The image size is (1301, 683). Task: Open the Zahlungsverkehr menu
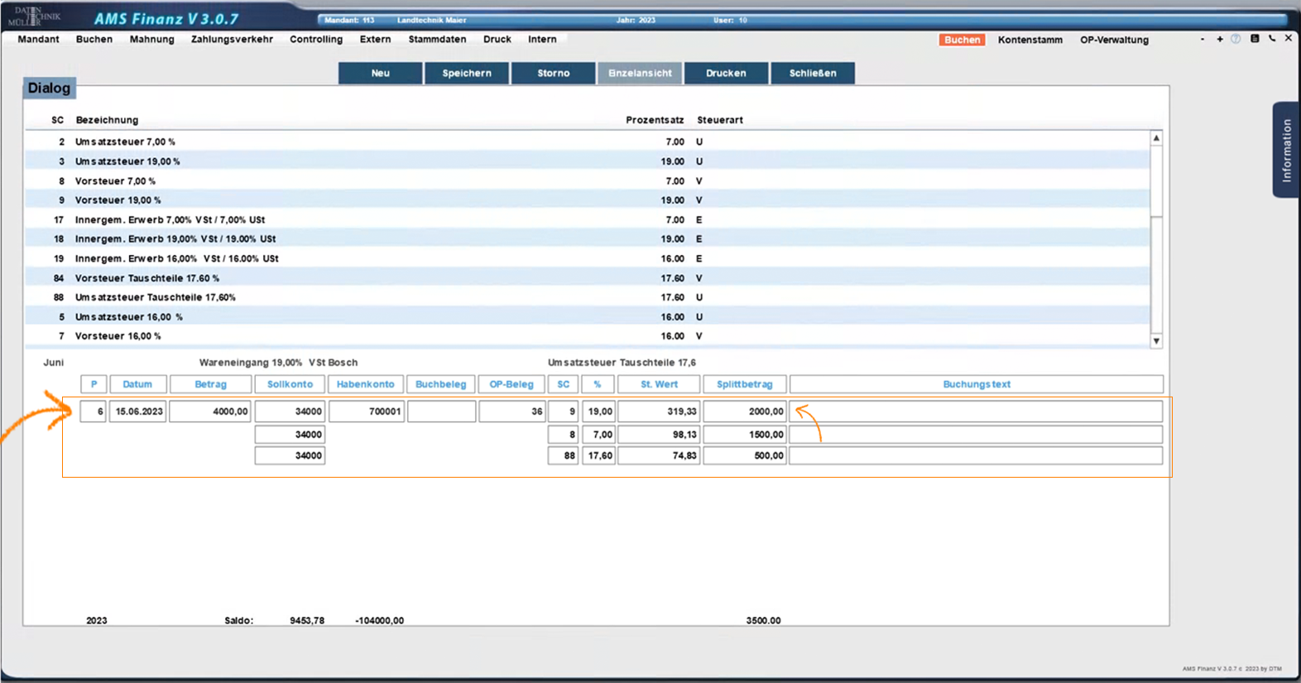click(232, 39)
